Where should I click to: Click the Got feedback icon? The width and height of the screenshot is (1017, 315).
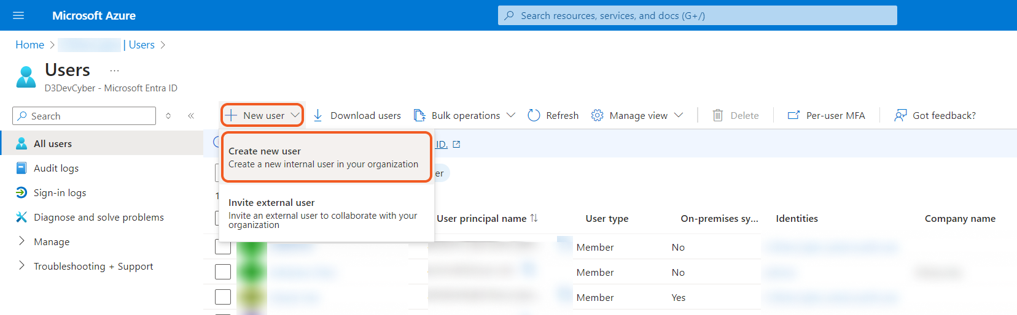click(x=900, y=115)
